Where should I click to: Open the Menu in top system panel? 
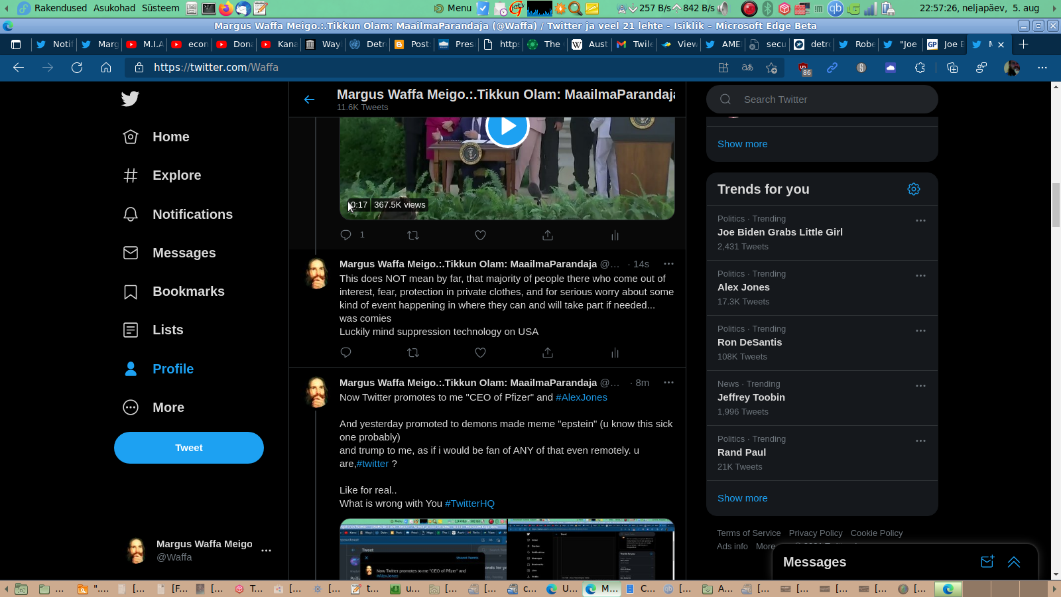(452, 8)
